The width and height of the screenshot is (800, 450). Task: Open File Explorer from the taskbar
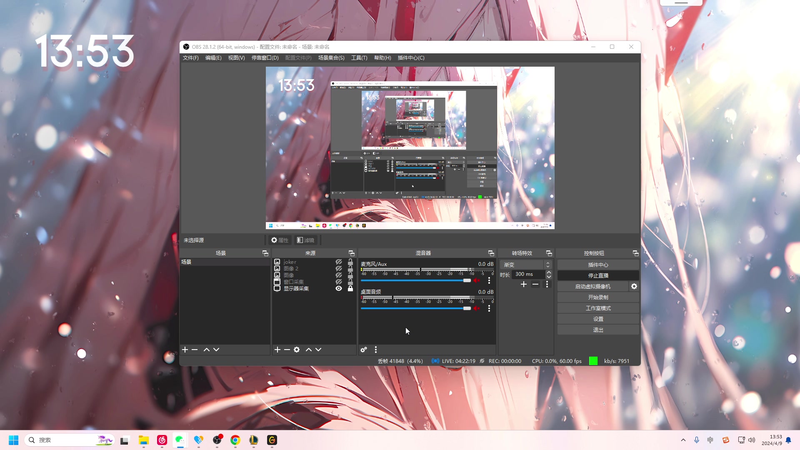tap(144, 440)
